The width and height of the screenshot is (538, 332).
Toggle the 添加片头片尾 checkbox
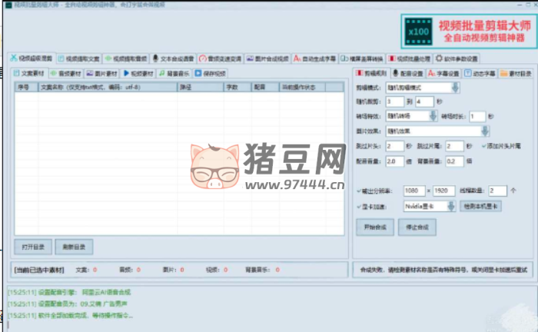483,145
